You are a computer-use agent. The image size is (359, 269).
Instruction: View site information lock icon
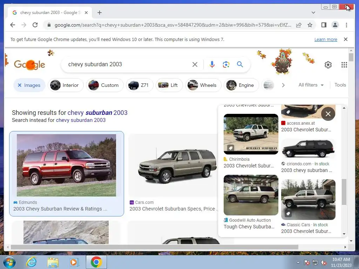click(49, 25)
